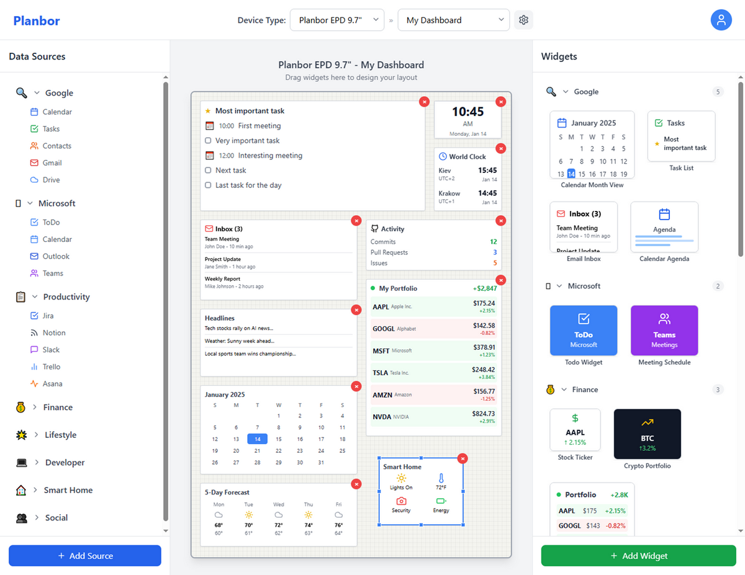Pick the ToDo Microsoft widget thumbnail

click(x=584, y=331)
